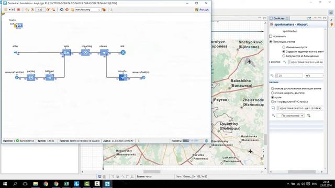Select Изначально пуста radio option

(284, 47)
